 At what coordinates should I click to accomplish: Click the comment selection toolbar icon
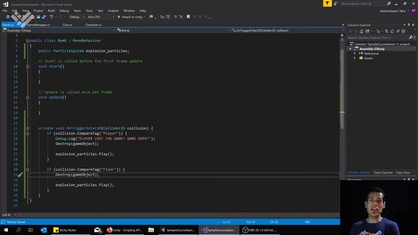[175, 17]
